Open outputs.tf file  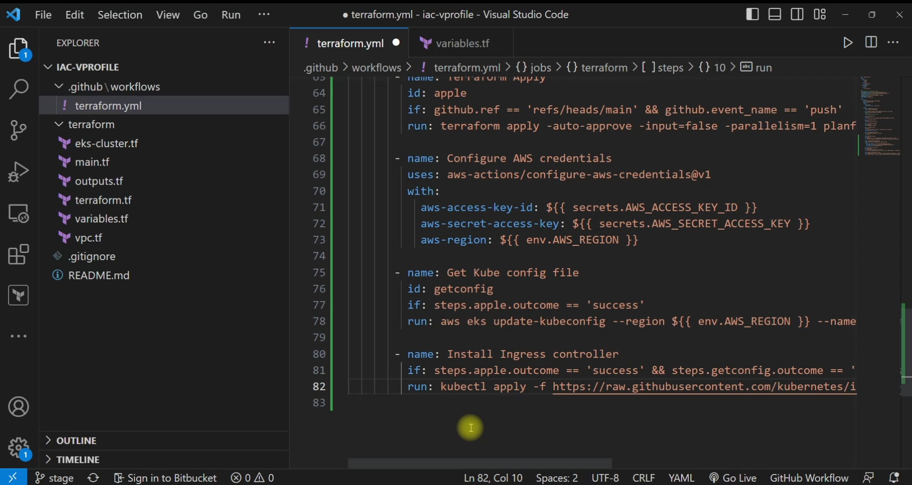pyautogui.click(x=164, y=181)
